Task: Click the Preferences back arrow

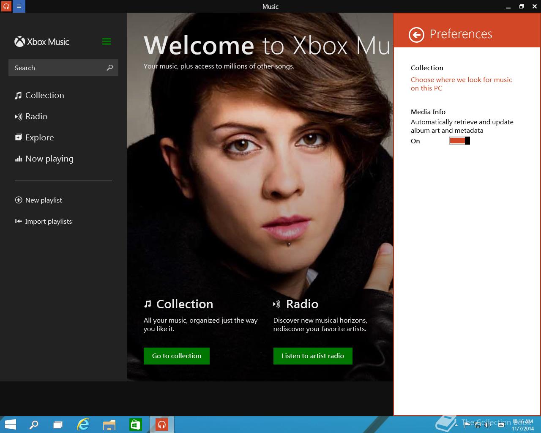Action: [416, 35]
